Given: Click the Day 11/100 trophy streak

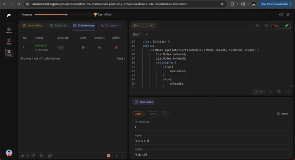Looking at the screenshot, I should click(102, 14).
